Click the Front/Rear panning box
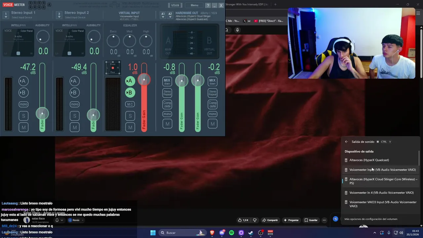423x238 pixels. pos(113,68)
